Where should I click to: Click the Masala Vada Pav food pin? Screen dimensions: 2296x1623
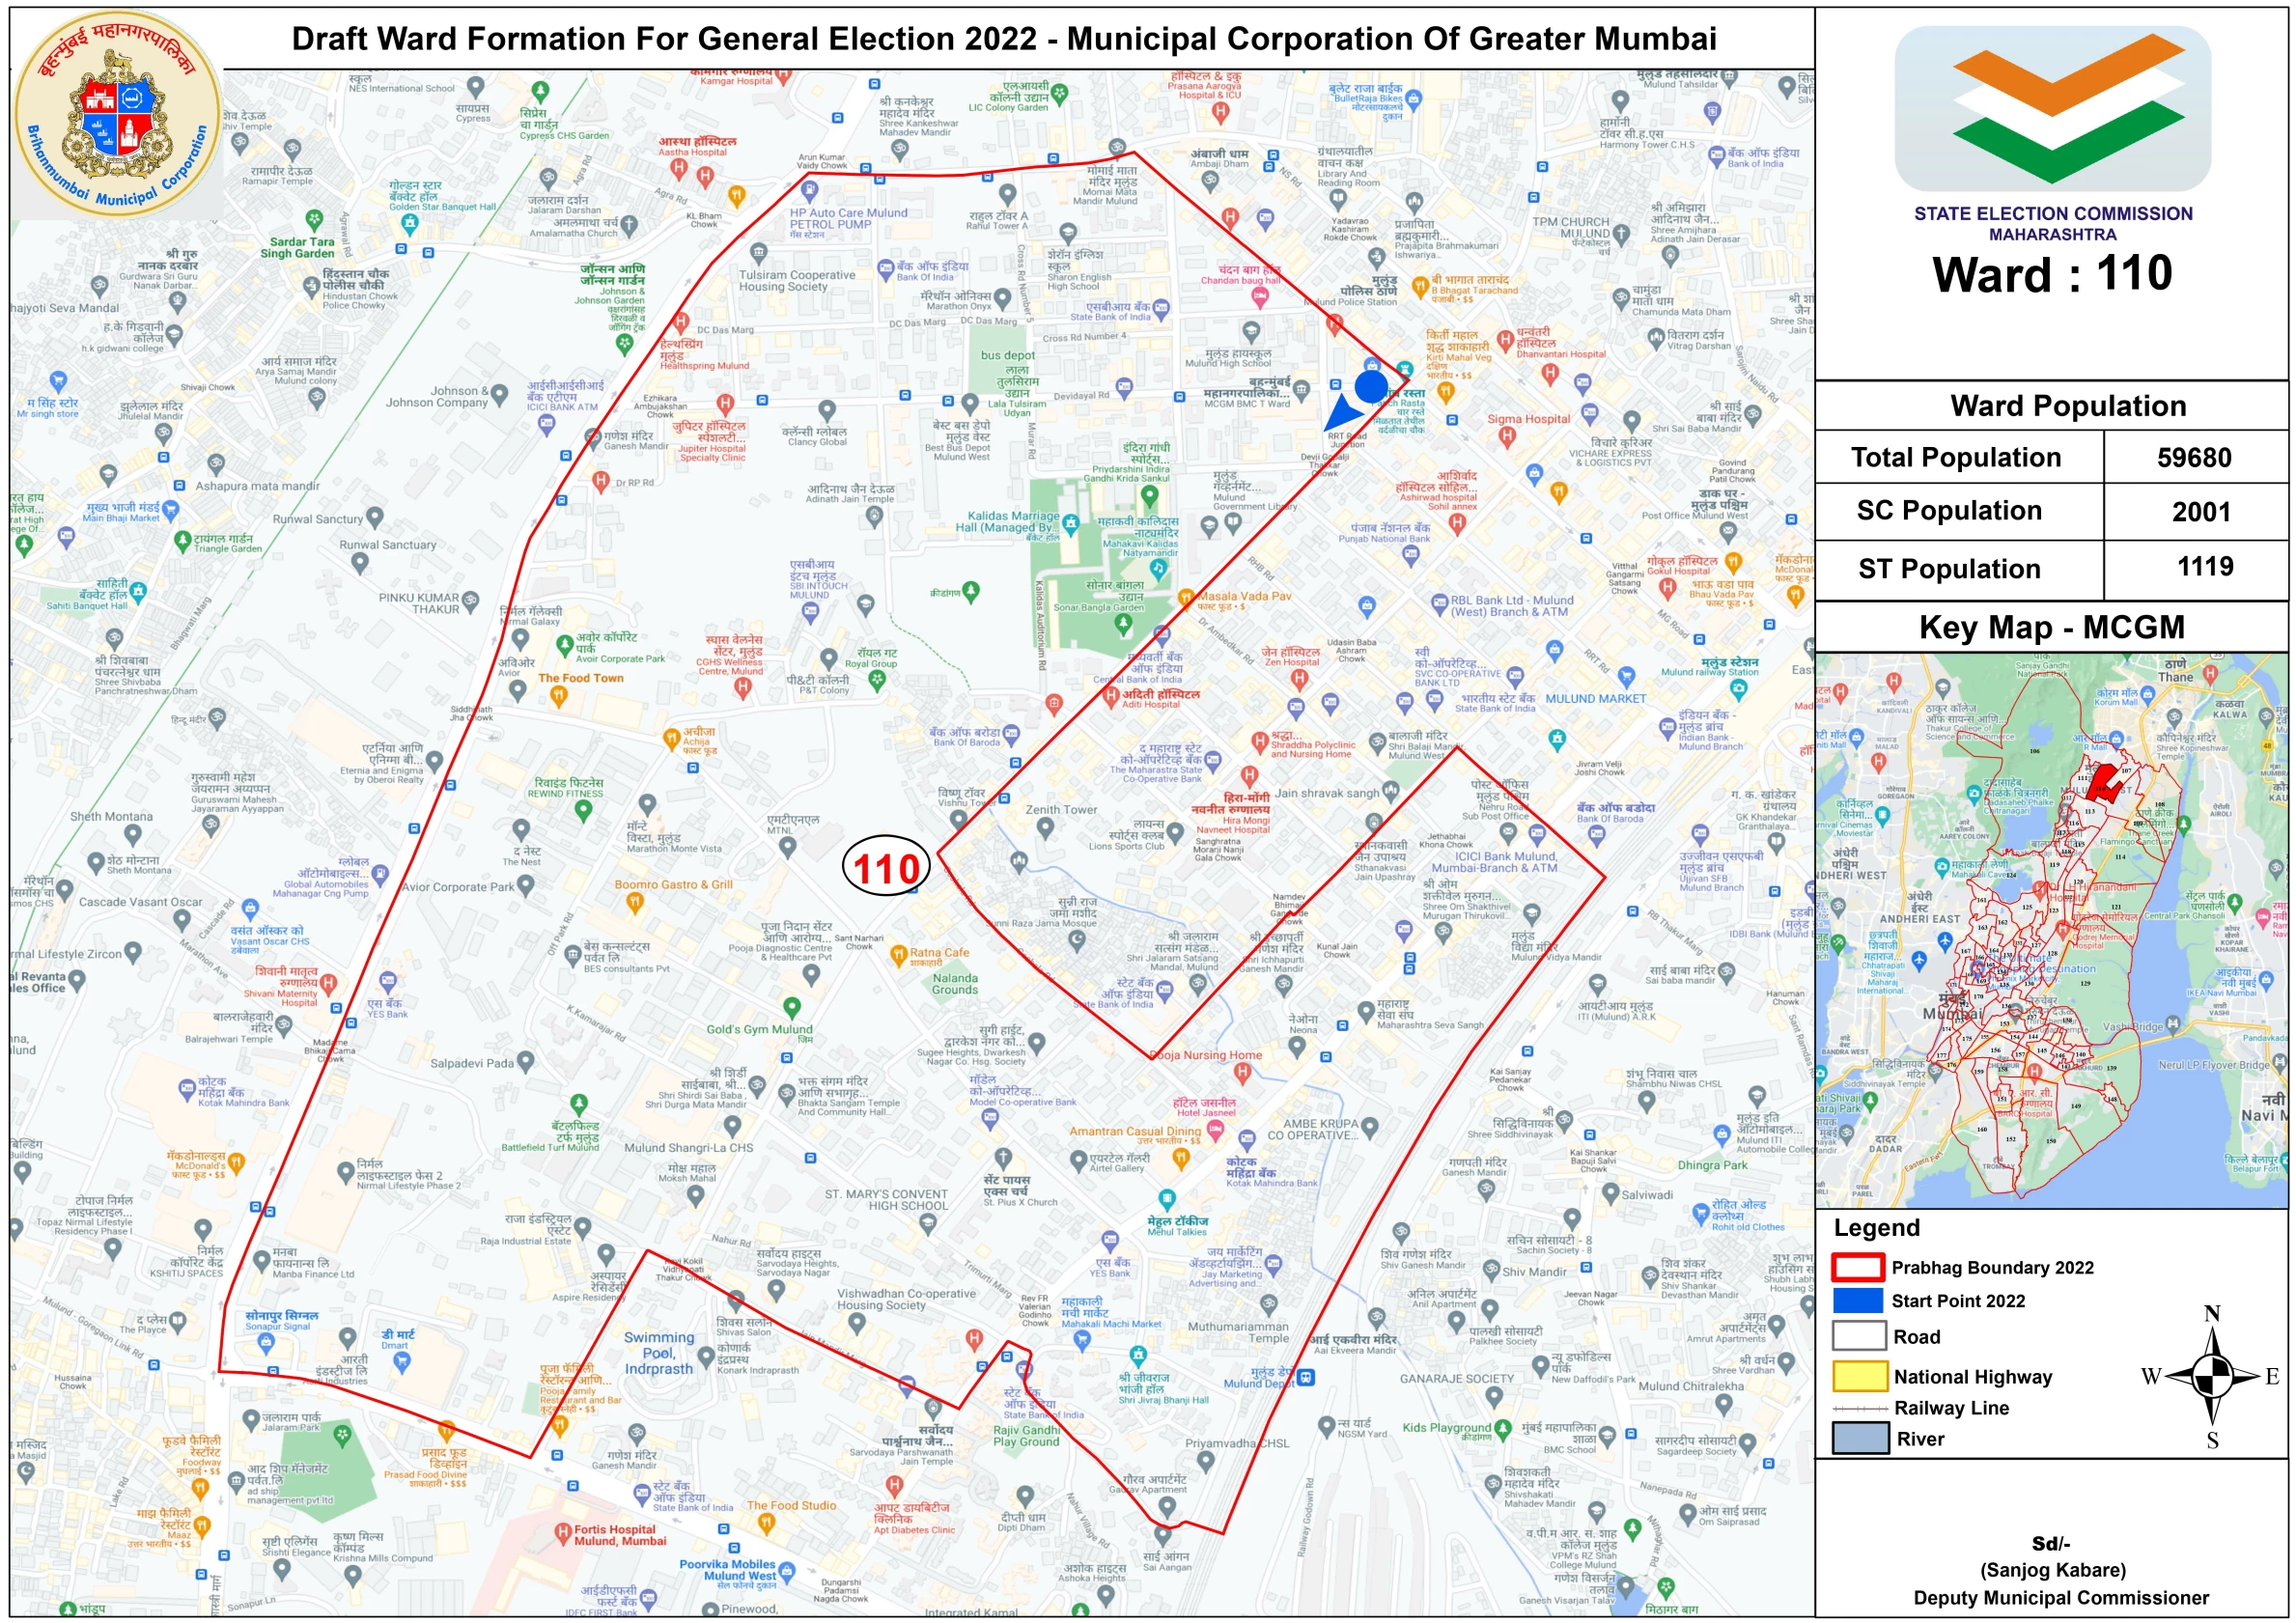pos(1185,598)
